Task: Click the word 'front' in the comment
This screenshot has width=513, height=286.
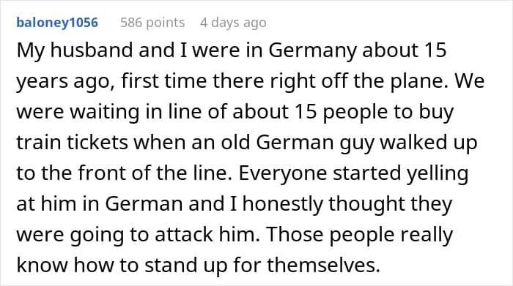Action: (102, 173)
